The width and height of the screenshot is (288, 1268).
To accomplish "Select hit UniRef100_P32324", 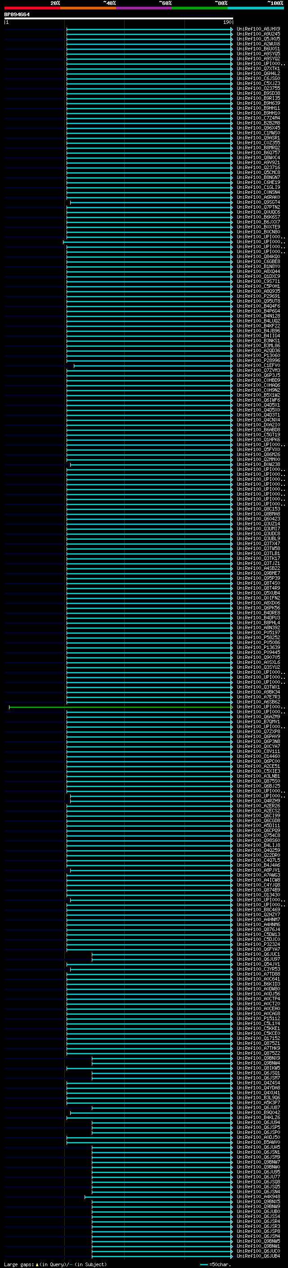I will coord(258,945).
